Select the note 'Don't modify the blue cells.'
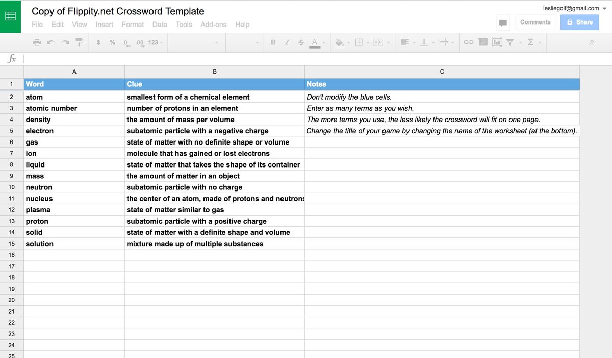This screenshot has height=358, width=612. click(x=442, y=97)
